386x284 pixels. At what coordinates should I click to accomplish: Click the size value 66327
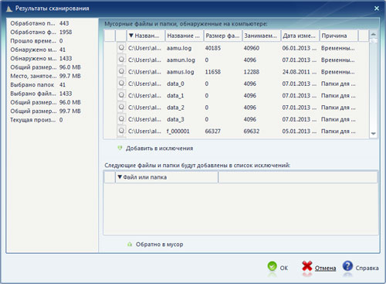[213, 131]
